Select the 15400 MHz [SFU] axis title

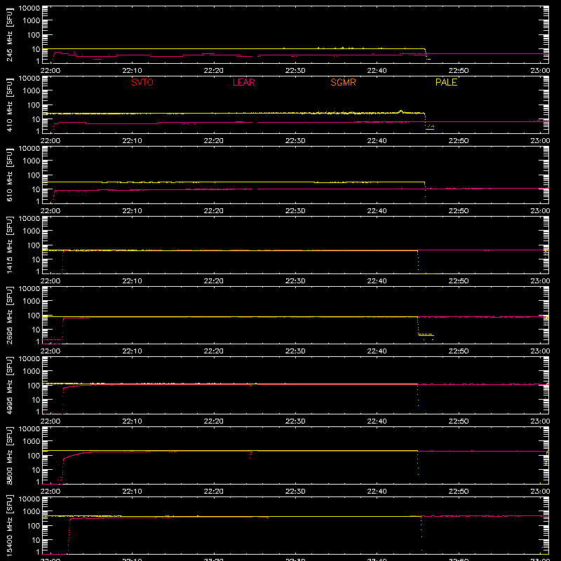point(10,525)
